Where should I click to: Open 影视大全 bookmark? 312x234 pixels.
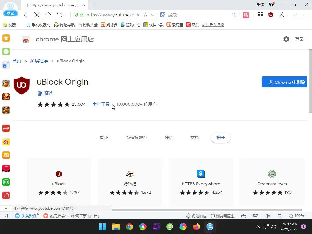click(x=88, y=25)
